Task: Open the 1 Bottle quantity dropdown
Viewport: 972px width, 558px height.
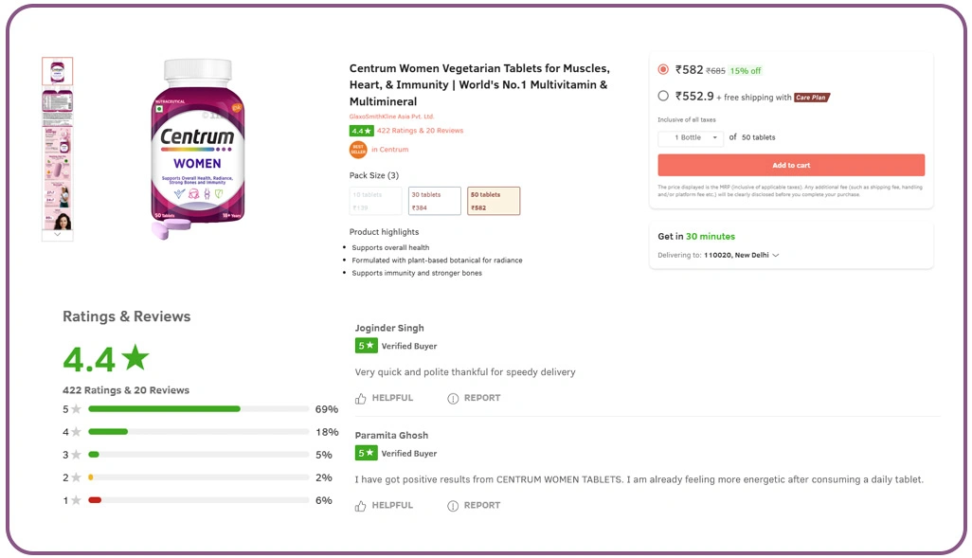Action: click(x=690, y=137)
